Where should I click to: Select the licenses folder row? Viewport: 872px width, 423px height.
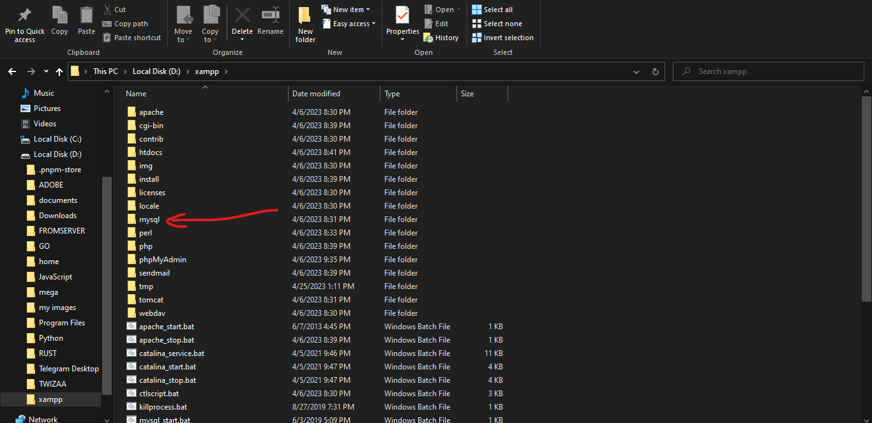point(316,193)
